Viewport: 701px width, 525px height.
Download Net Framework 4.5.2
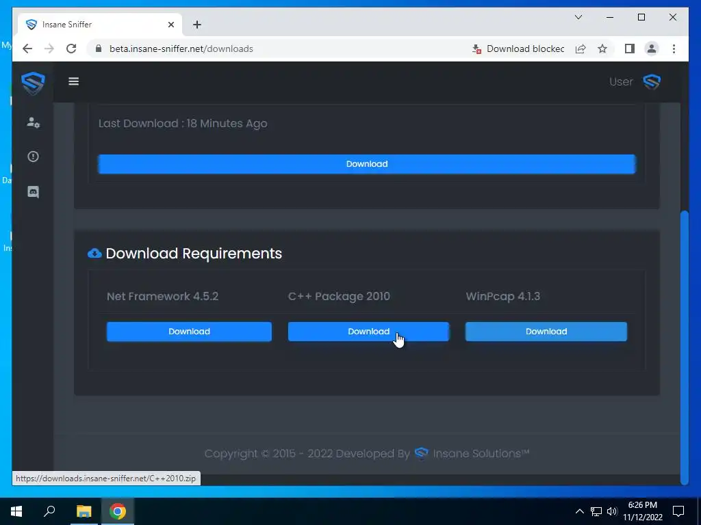[189, 332]
